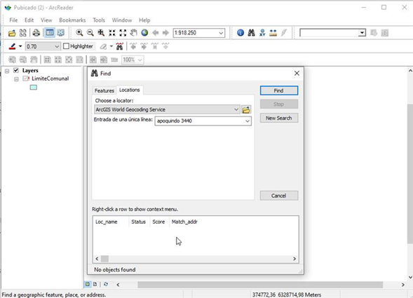
Task: Click the Full Extent globe icon
Action: pos(144,33)
